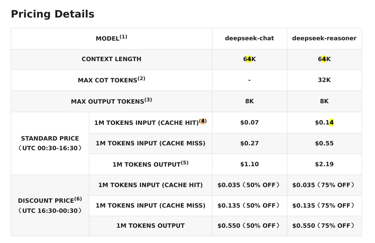Screen dimensions: 375x243
Task: Select the $2.19 output price cell
Action: point(324,164)
